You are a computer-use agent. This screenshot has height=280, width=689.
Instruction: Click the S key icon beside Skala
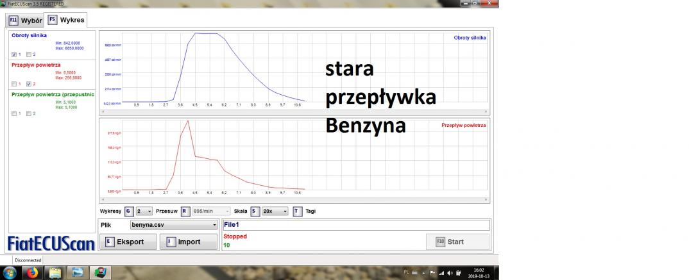[x=255, y=211]
